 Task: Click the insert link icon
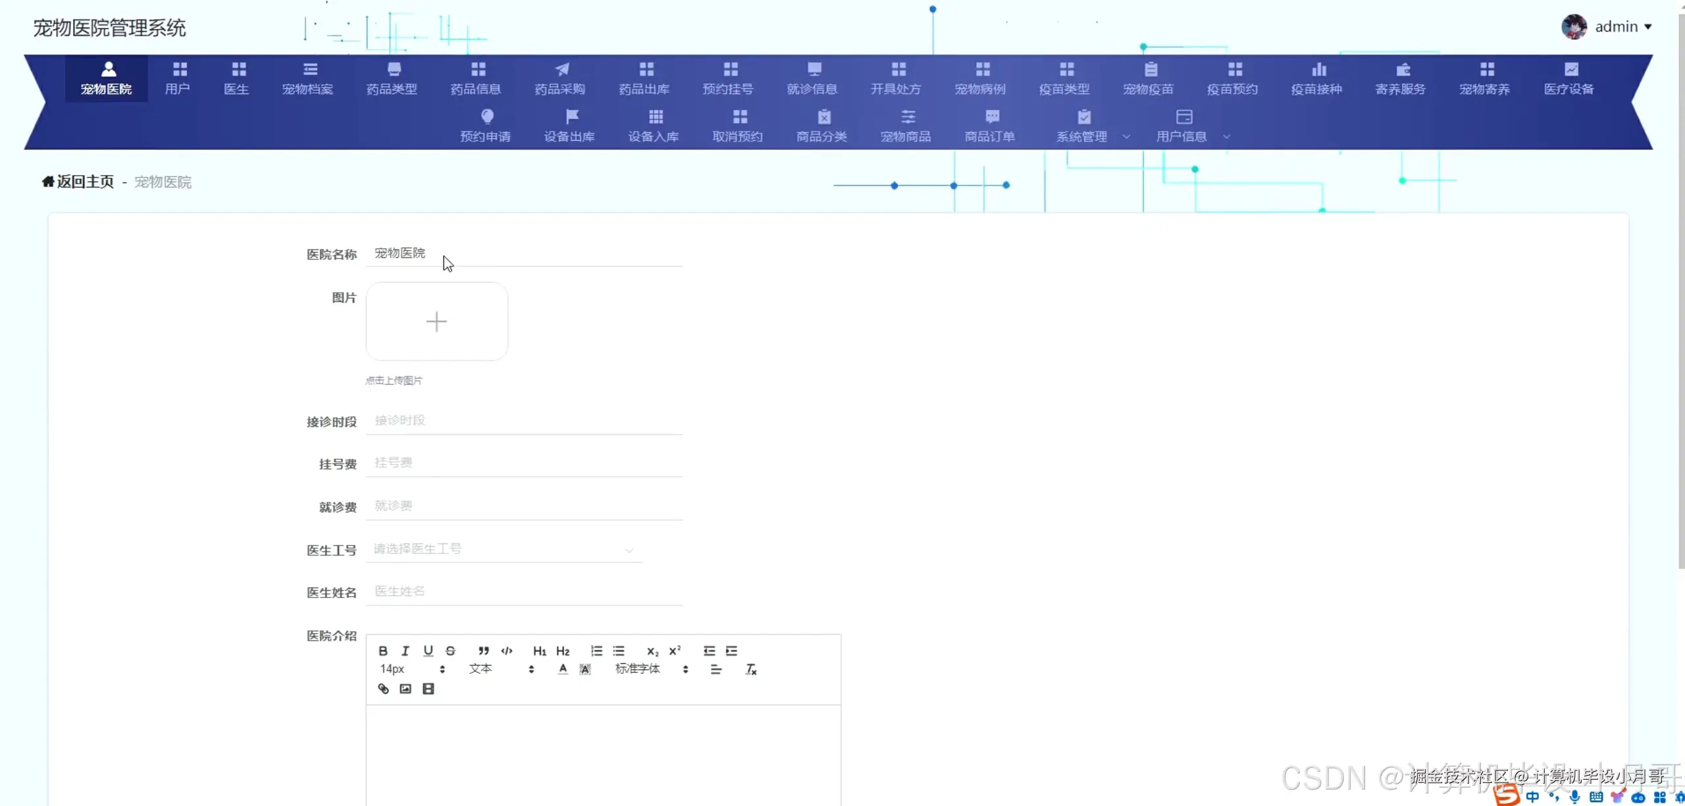click(x=383, y=689)
